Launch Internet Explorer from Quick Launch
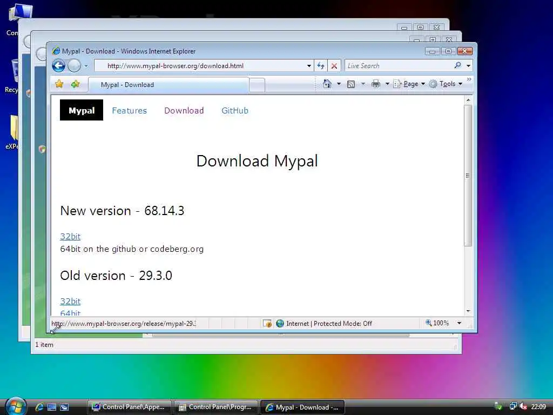 (x=39, y=407)
